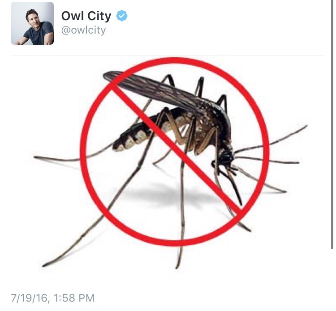The image size is (336, 311).
Task: Open the @owlcity handle link
Action: click(x=83, y=30)
